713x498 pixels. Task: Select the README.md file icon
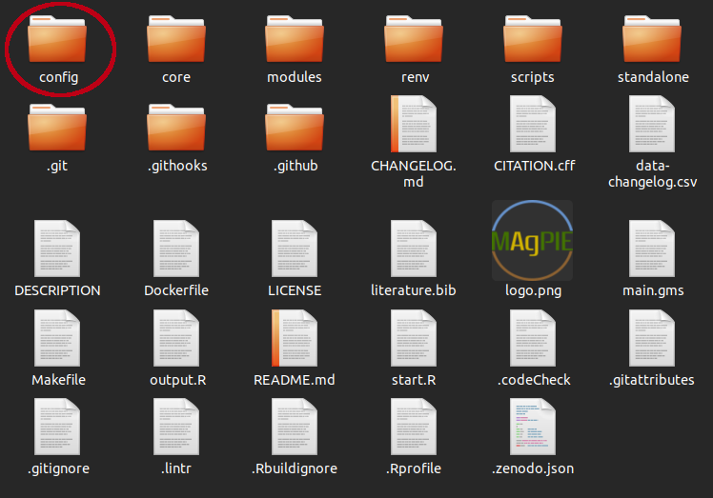[295, 338]
